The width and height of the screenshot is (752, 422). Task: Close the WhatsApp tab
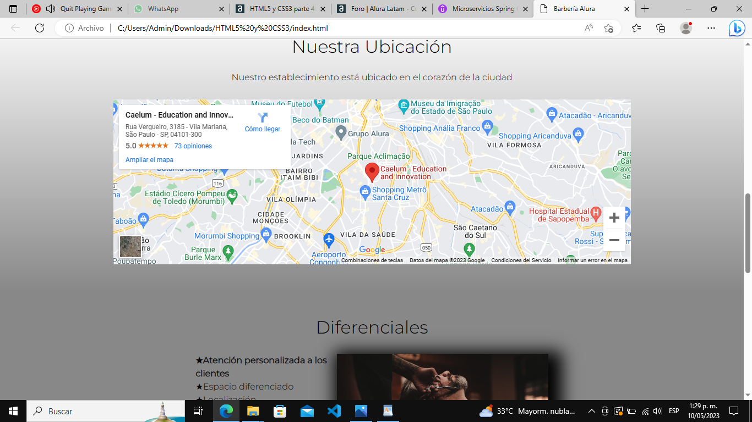[x=221, y=9]
